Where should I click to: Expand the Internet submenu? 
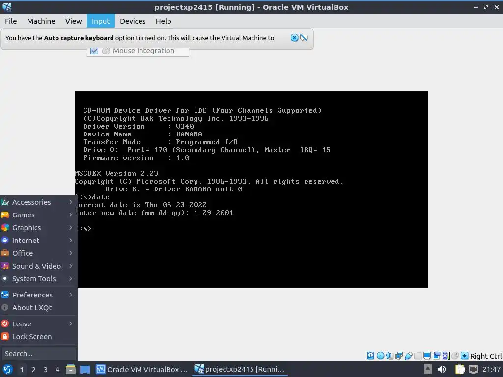38,241
